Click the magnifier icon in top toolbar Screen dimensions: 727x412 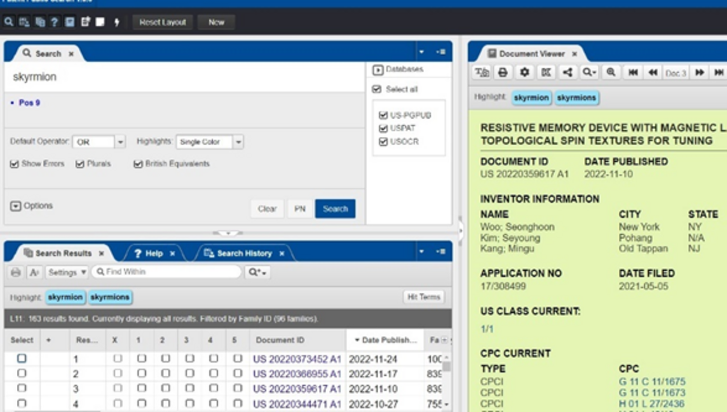pyautogui.click(x=9, y=22)
